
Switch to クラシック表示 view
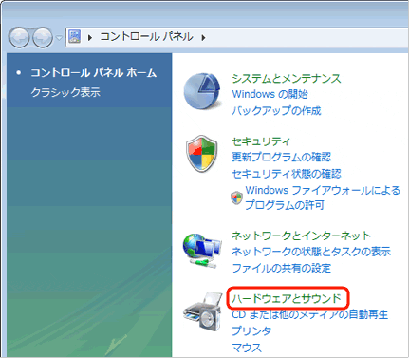[x=65, y=92]
